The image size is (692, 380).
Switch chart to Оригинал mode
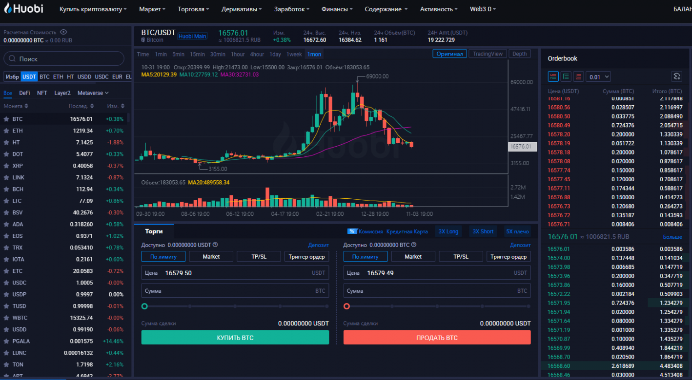pyautogui.click(x=449, y=54)
